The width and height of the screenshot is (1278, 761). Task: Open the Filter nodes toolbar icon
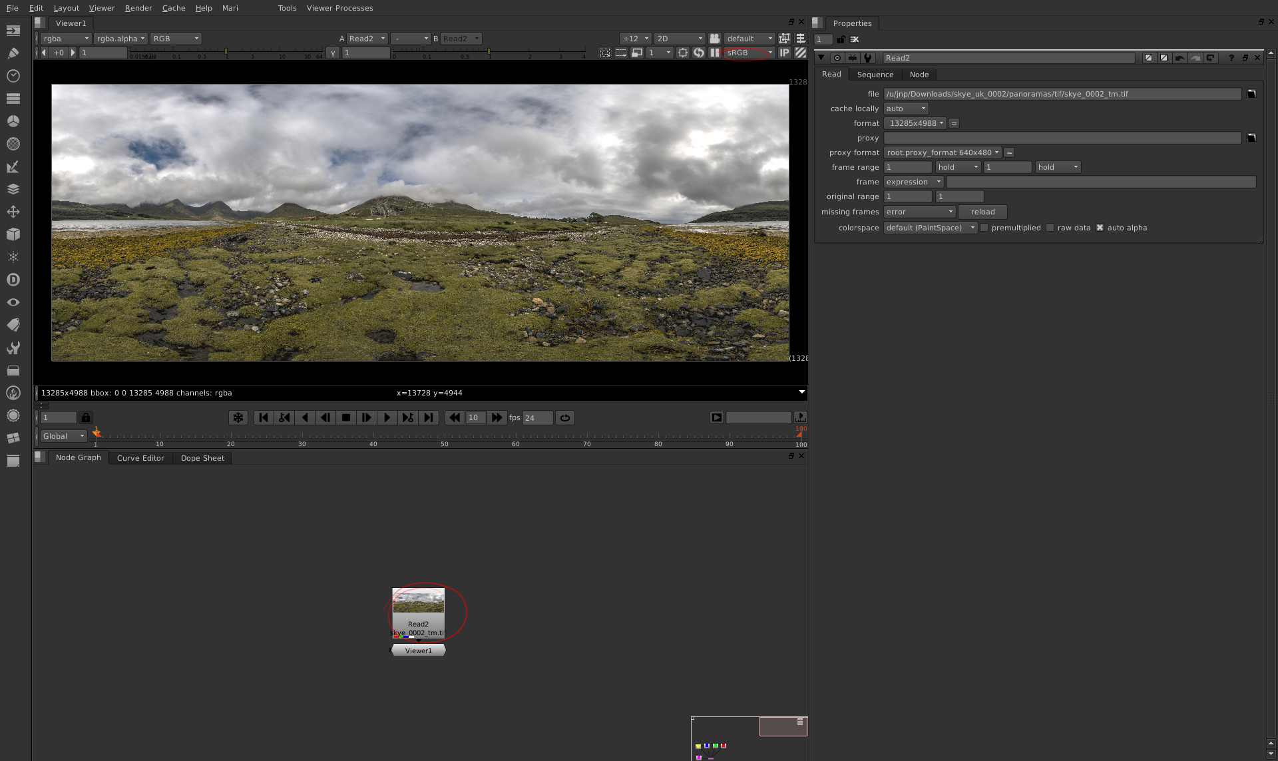[13, 144]
